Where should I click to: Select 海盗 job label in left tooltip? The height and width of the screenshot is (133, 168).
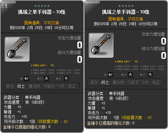click(71, 86)
